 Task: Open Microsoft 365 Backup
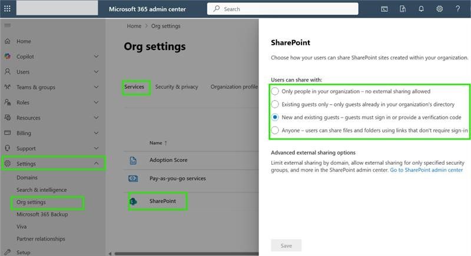pyautogui.click(x=42, y=214)
